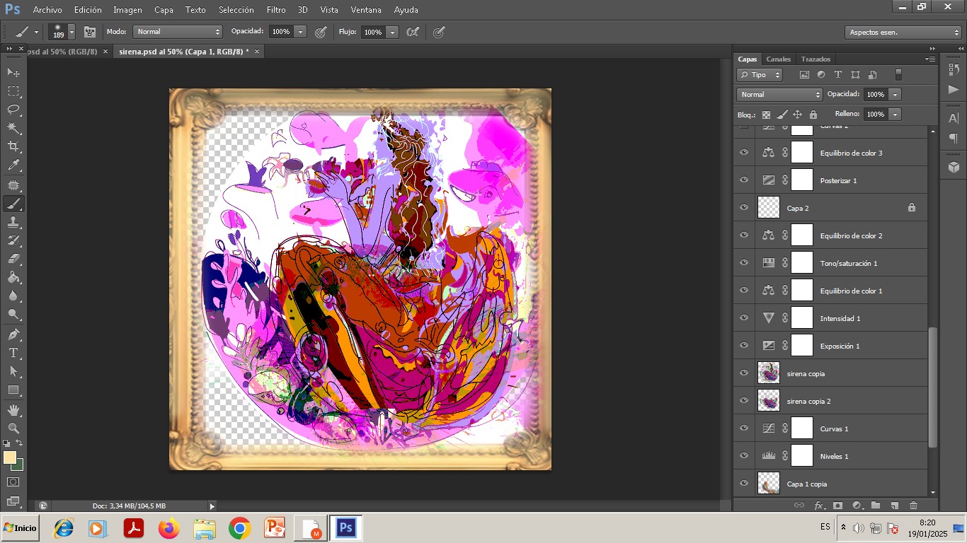
Task: Toggle the layer filter on/off switch
Action: click(898, 74)
